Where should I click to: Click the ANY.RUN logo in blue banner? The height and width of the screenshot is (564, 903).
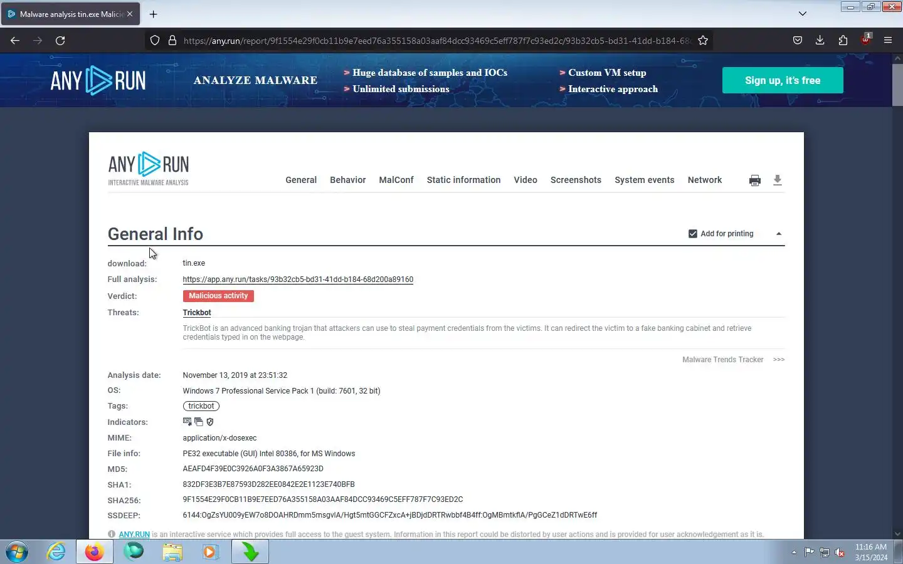click(98, 80)
